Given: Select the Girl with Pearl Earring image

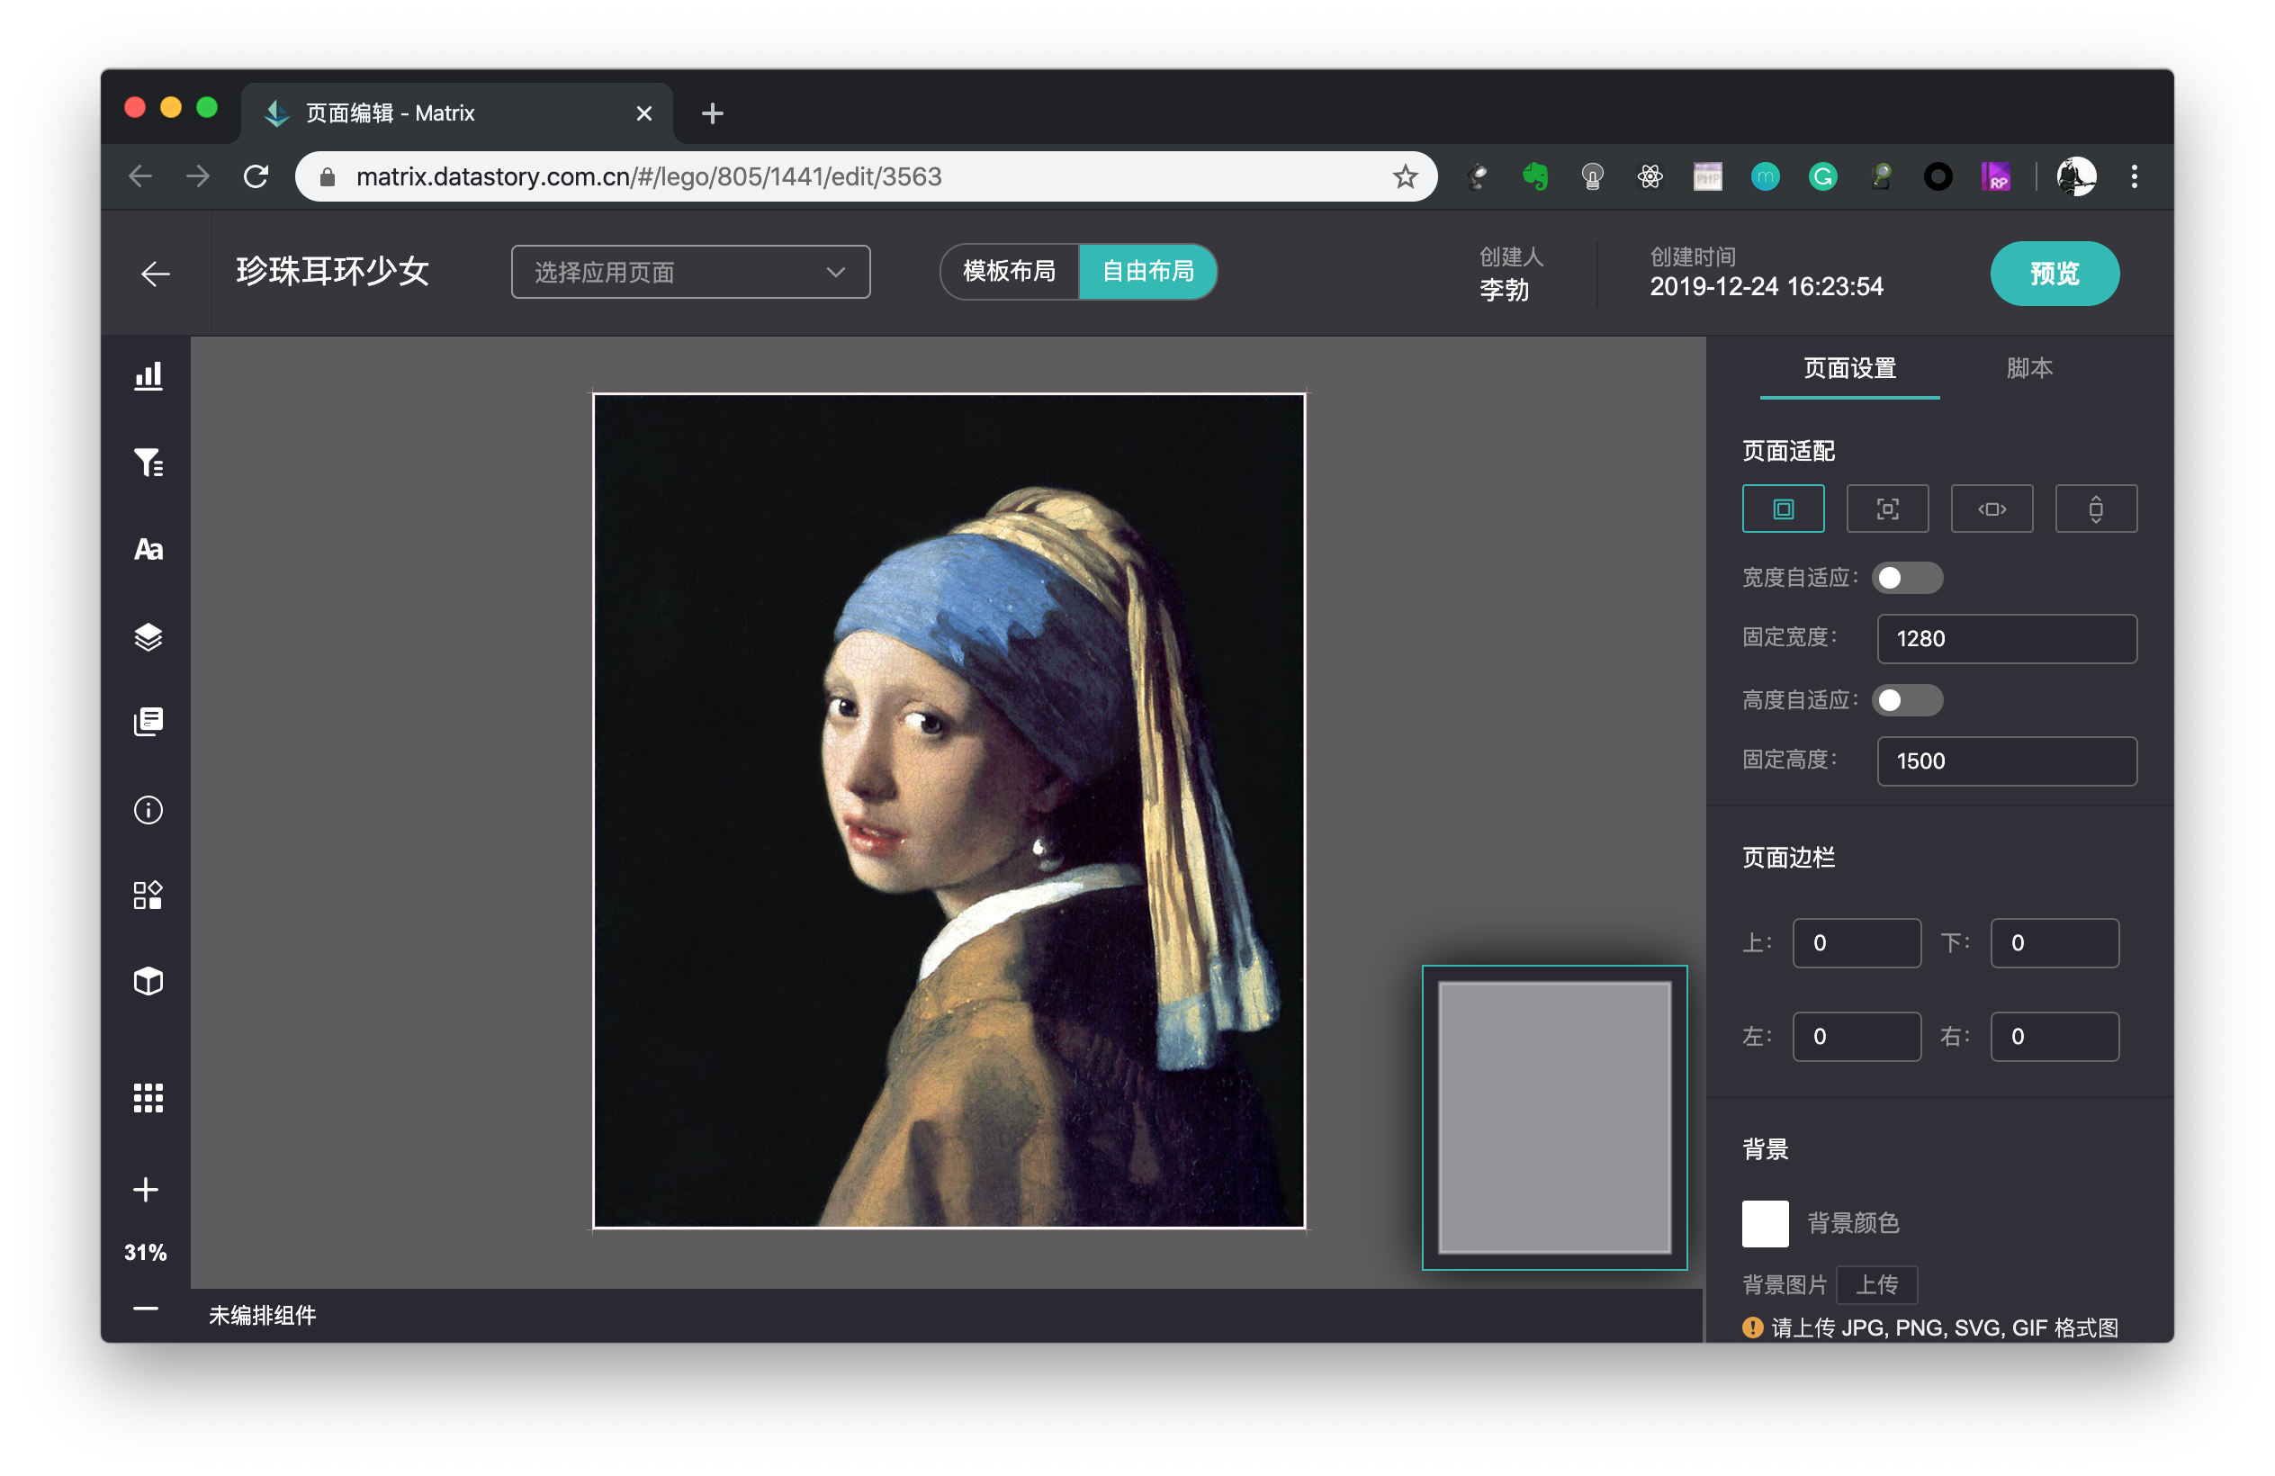Looking at the screenshot, I should tap(949, 811).
